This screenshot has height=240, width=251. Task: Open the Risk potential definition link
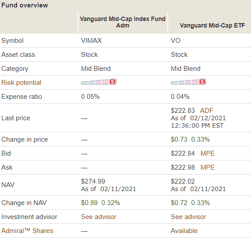[21, 83]
